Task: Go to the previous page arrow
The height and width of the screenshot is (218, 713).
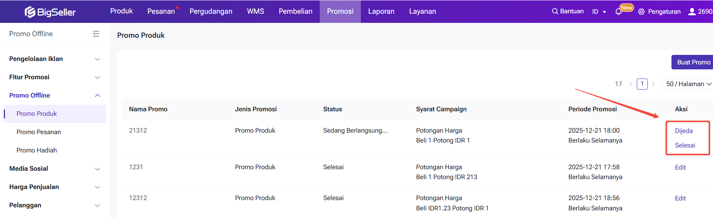Action: pos(631,84)
